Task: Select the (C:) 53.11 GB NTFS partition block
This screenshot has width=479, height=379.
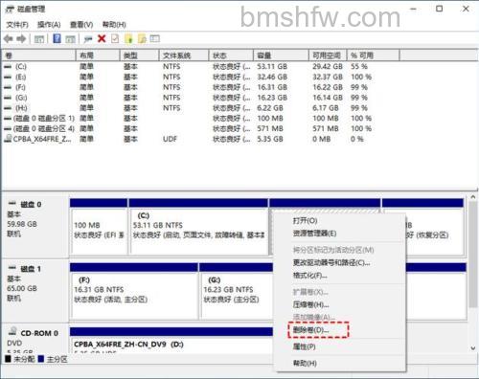Action: point(198,227)
